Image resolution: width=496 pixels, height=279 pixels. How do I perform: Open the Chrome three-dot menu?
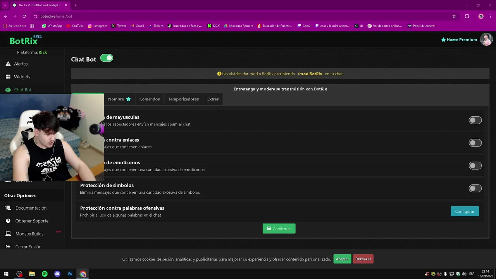(x=491, y=16)
